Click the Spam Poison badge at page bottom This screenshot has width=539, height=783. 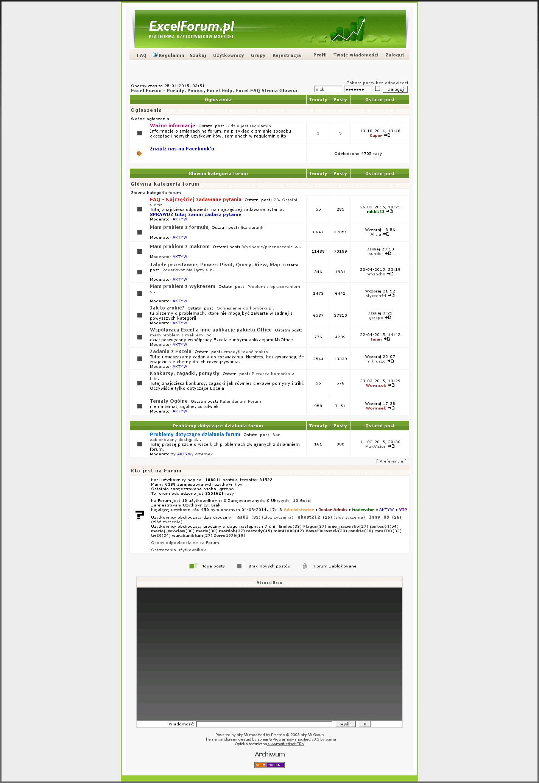[269, 765]
